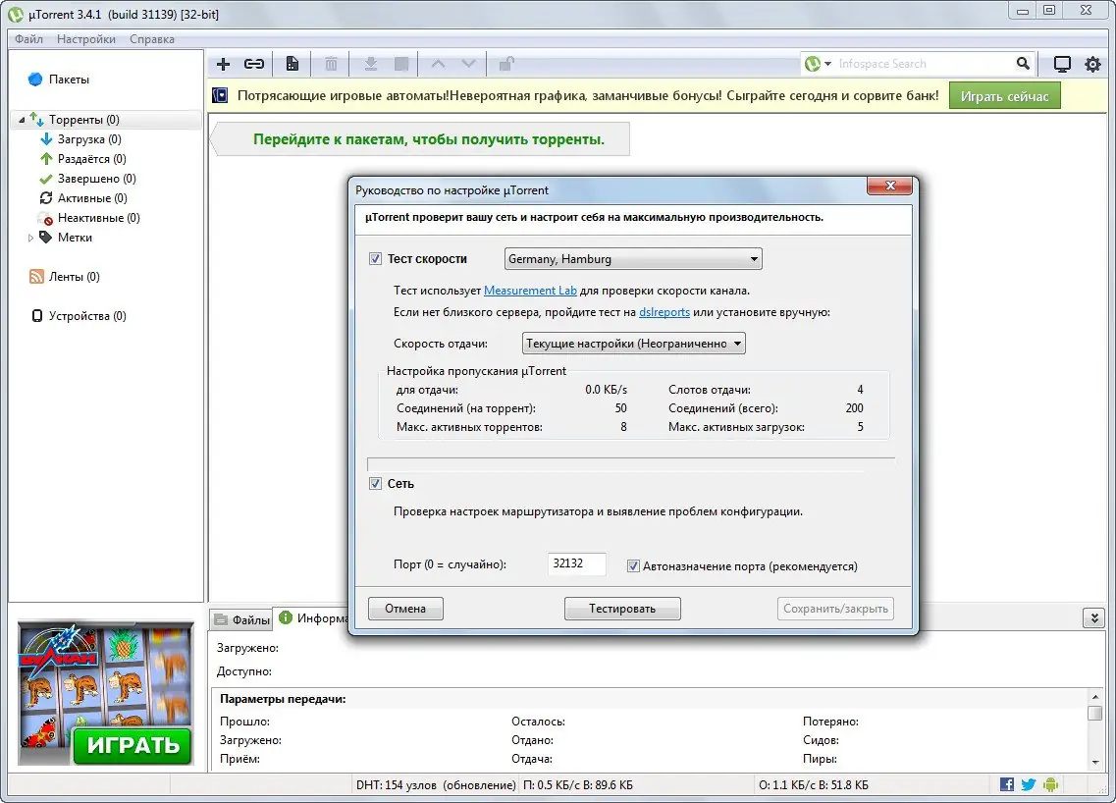Open the dslreports link
The width and height of the screenshot is (1116, 803).
tap(664, 312)
